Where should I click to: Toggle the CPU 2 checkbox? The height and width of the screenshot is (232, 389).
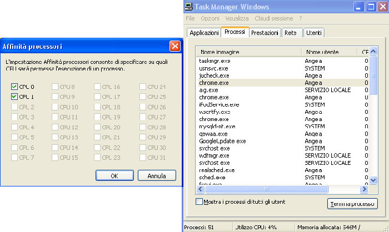click(14, 107)
